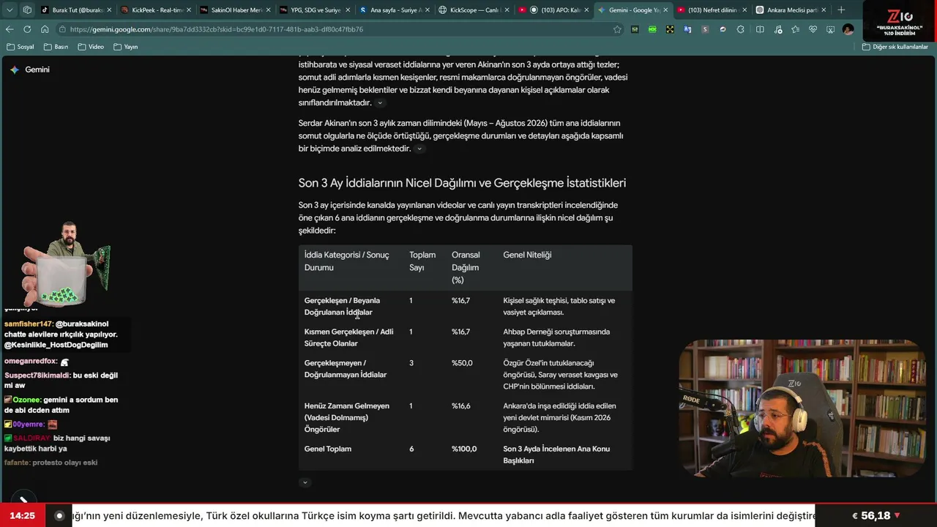This screenshot has width=937, height=527.
Task: Open the Basın bookmarks folder
Action: [x=56, y=47]
